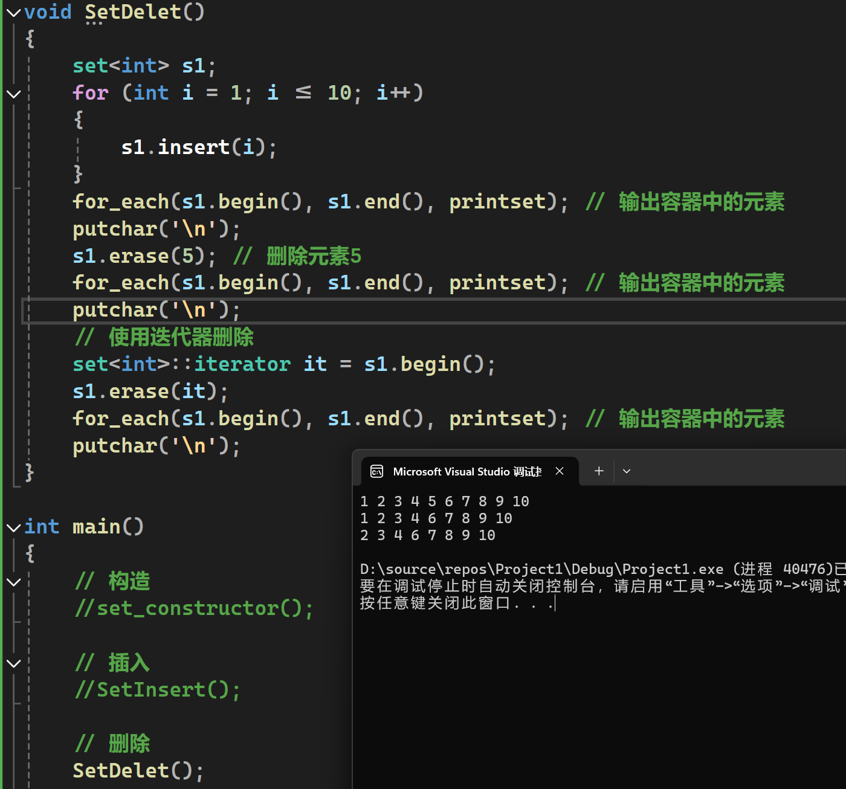The width and height of the screenshot is (846, 789).
Task: Collapse the 插入 comment block
Action: [13, 663]
